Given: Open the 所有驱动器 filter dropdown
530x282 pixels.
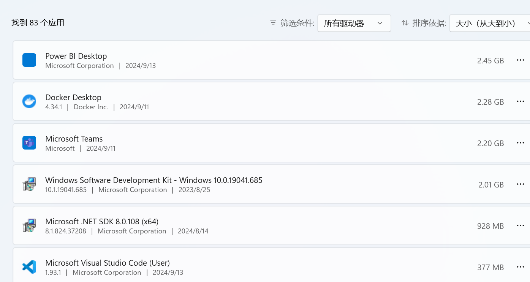Looking at the screenshot, I should (x=354, y=23).
